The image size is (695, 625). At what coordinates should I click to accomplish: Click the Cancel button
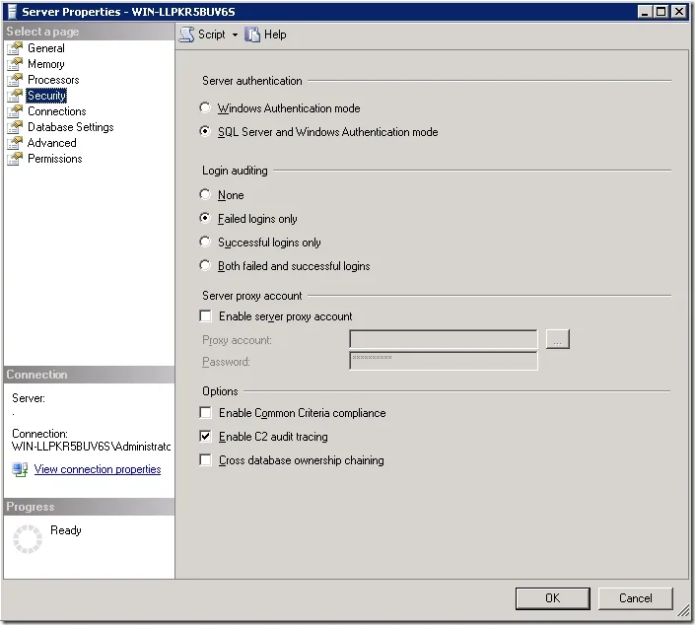[x=636, y=598]
